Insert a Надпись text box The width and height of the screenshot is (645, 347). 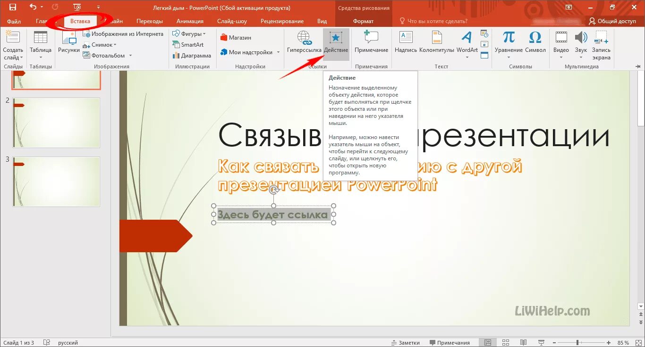coord(406,41)
